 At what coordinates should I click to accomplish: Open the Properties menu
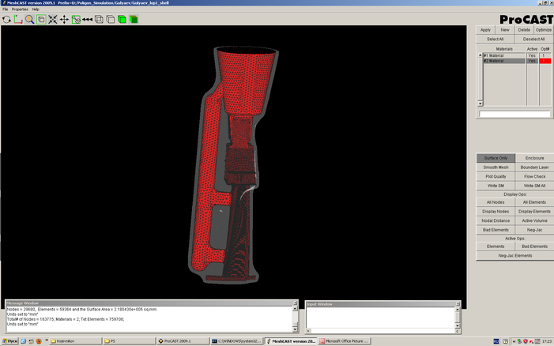[x=20, y=9]
